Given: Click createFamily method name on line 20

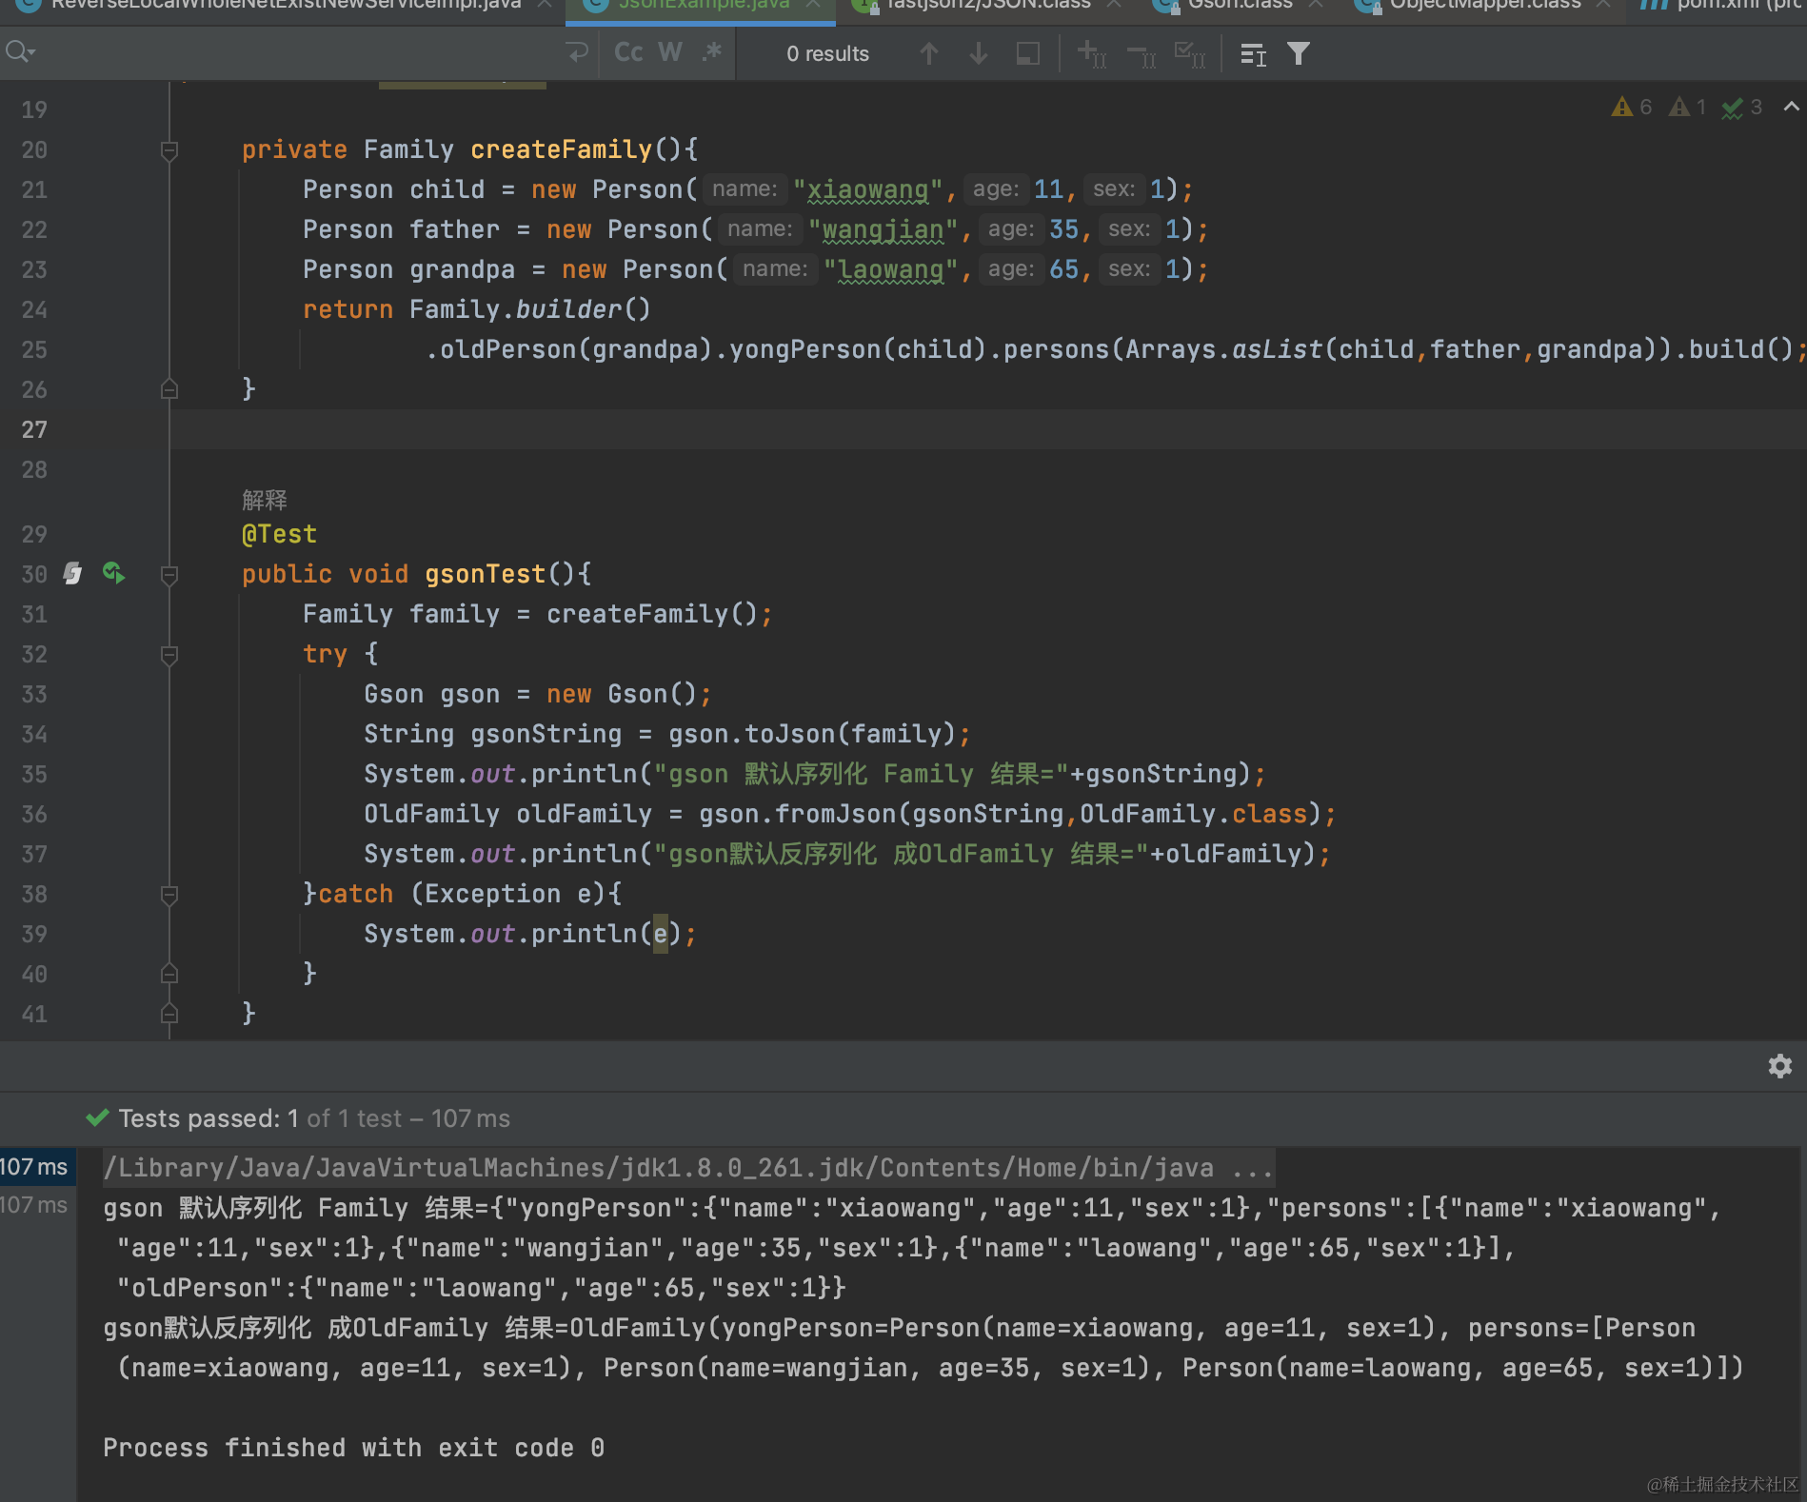Looking at the screenshot, I should pos(561,149).
